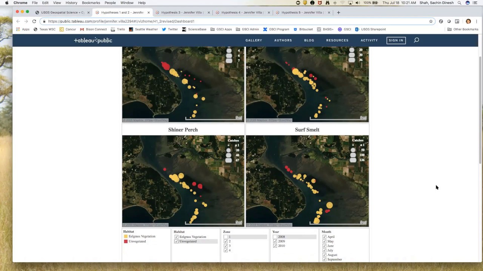Open the GSCI Admin bookmark folder

click(x=247, y=29)
